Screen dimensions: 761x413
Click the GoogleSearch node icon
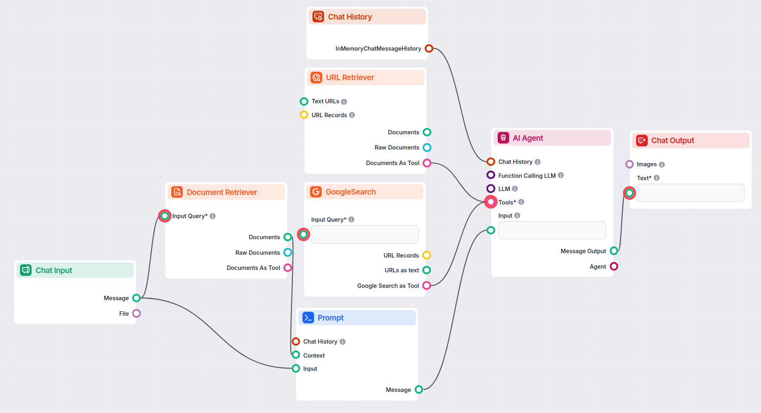point(316,192)
